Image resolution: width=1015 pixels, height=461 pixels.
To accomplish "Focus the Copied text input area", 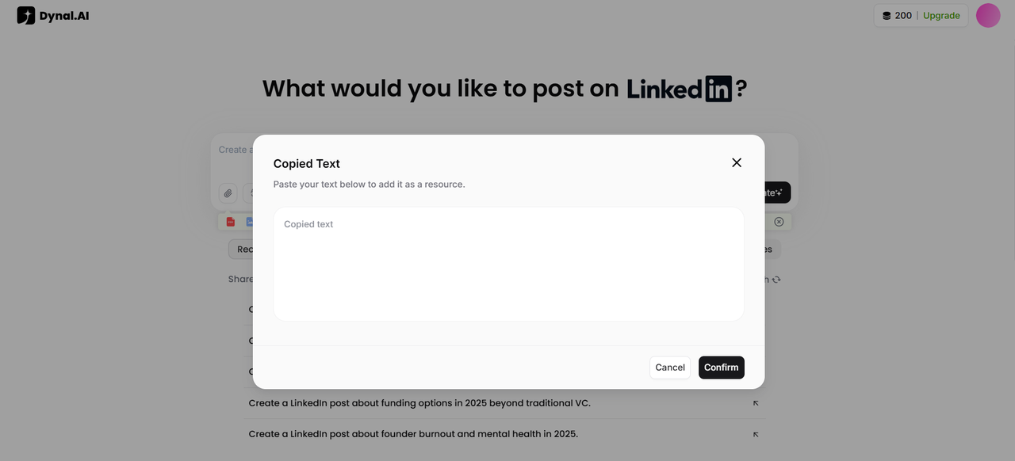I will (x=509, y=264).
